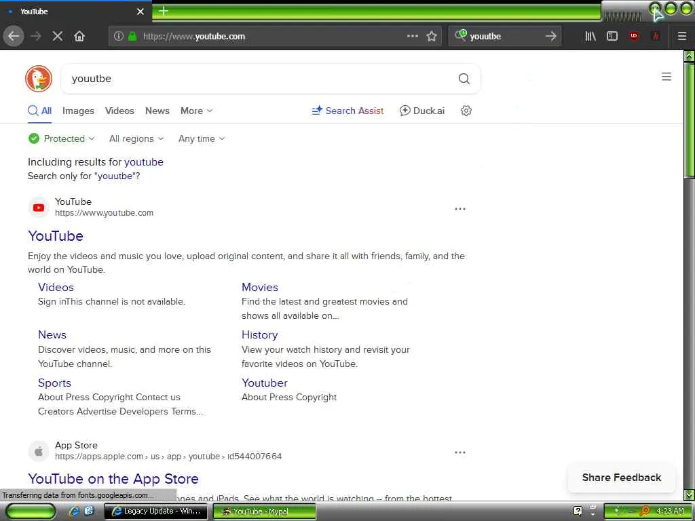The width and height of the screenshot is (695, 521).
Task: Open the News sitelink under YouTube
Action: (52, 335)
